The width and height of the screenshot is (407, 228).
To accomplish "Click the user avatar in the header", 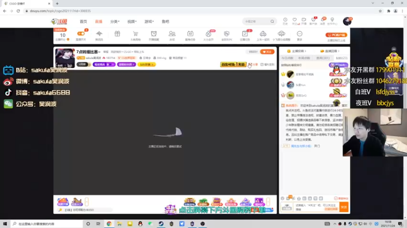I will [347, 21].
